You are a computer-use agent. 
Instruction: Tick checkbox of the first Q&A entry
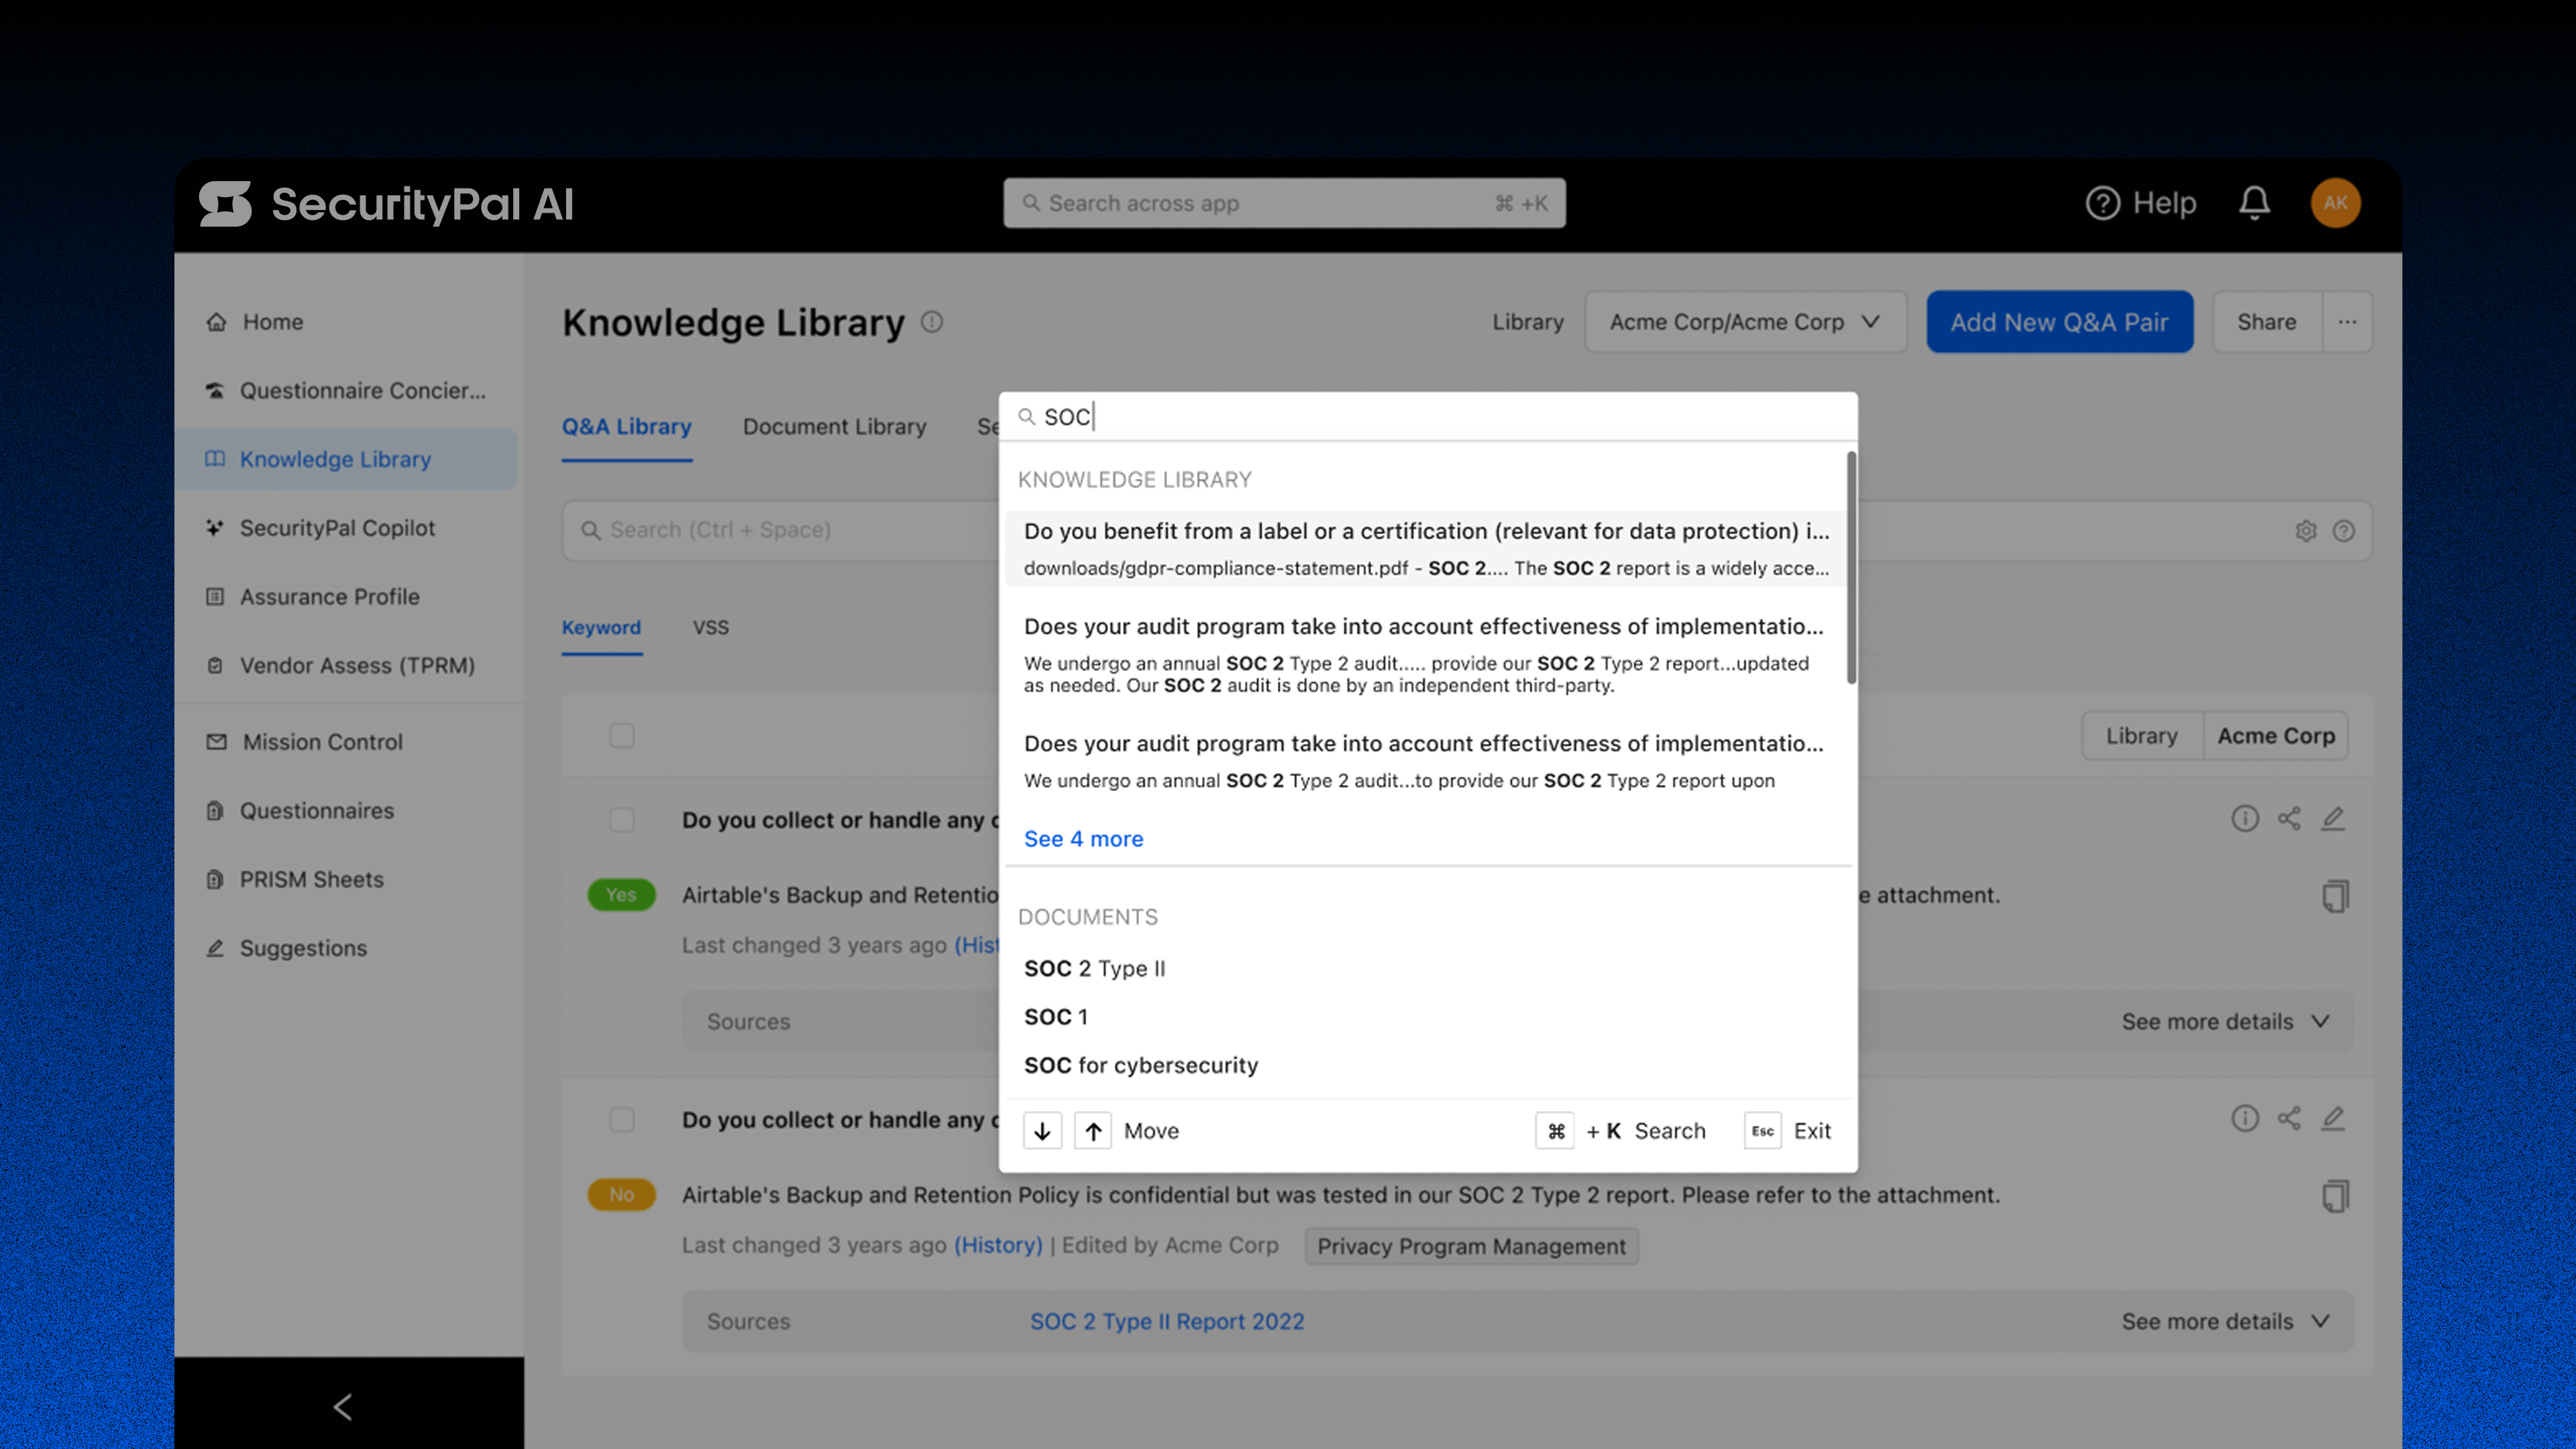(622, 820)
